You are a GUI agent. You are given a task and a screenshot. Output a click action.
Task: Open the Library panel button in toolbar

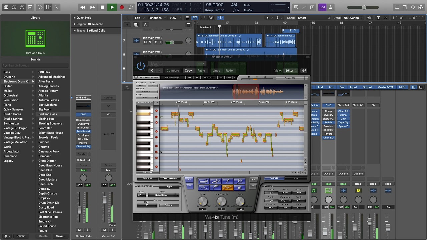pyautogui.click(x=6, y=7)
